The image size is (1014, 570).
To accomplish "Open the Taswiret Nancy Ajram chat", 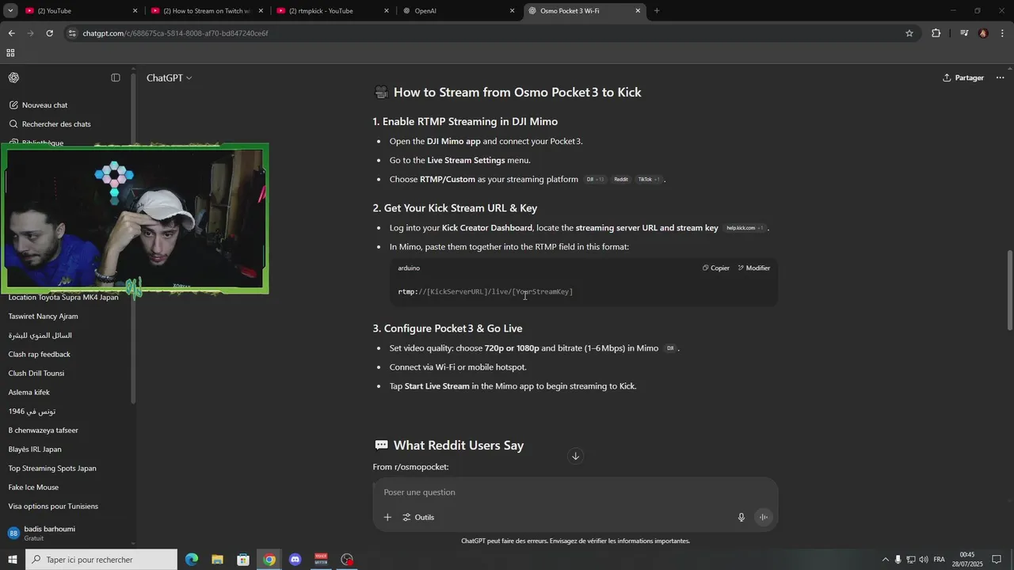I will (44, 317).
